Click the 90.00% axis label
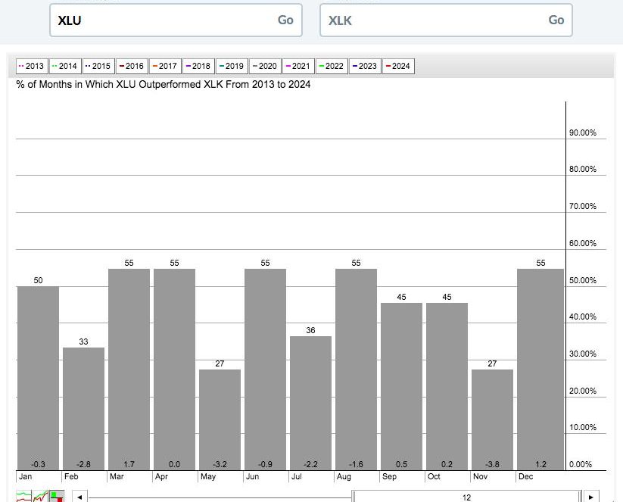623x502 pixels. coord(582,133)
